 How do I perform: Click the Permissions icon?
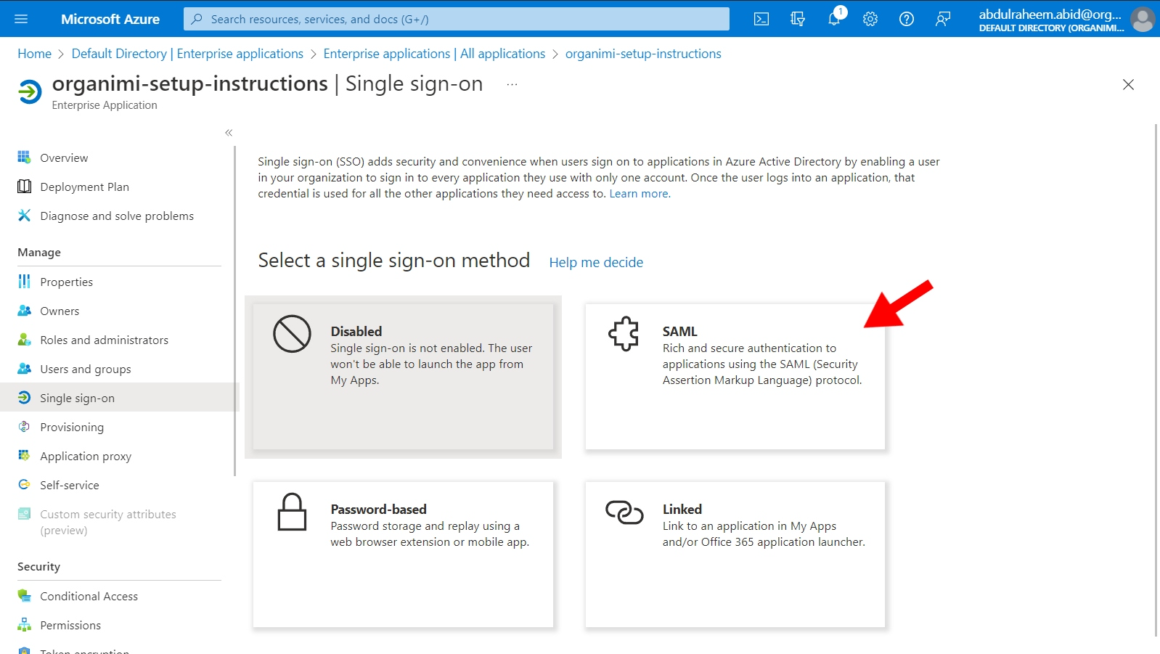pyautogui.click(x=24, y=625)
